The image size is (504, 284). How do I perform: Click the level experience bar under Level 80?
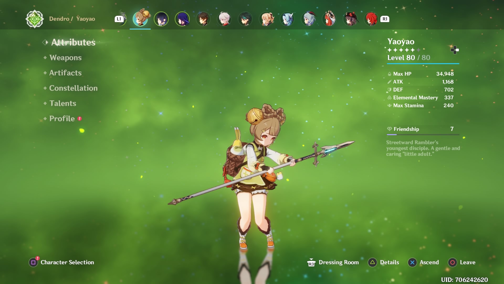(423, 63)
